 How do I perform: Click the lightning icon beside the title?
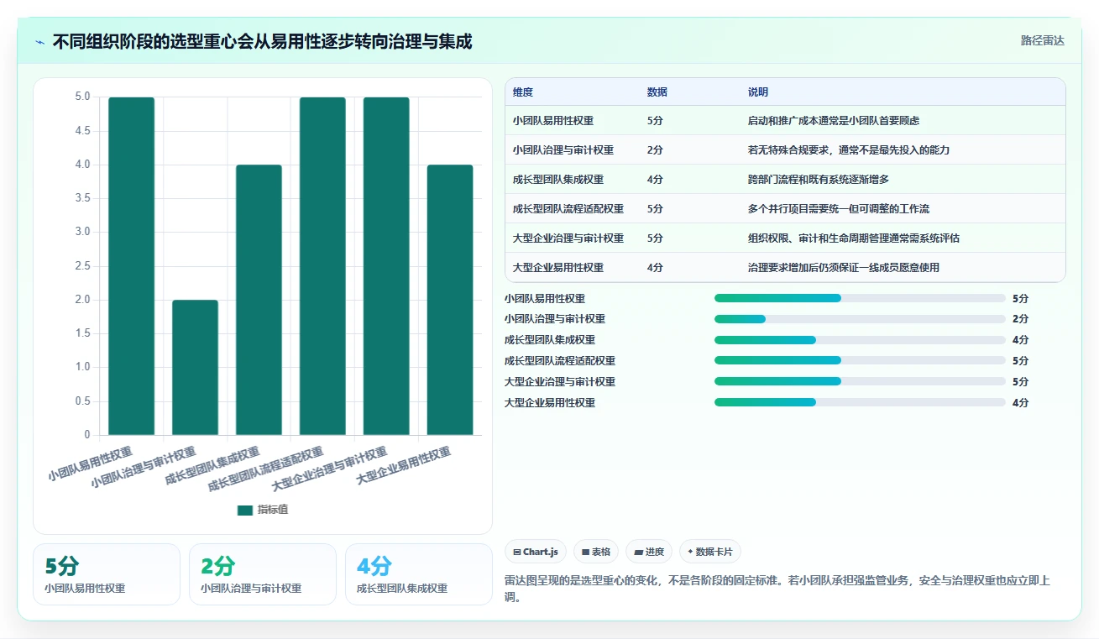(39, 41)
